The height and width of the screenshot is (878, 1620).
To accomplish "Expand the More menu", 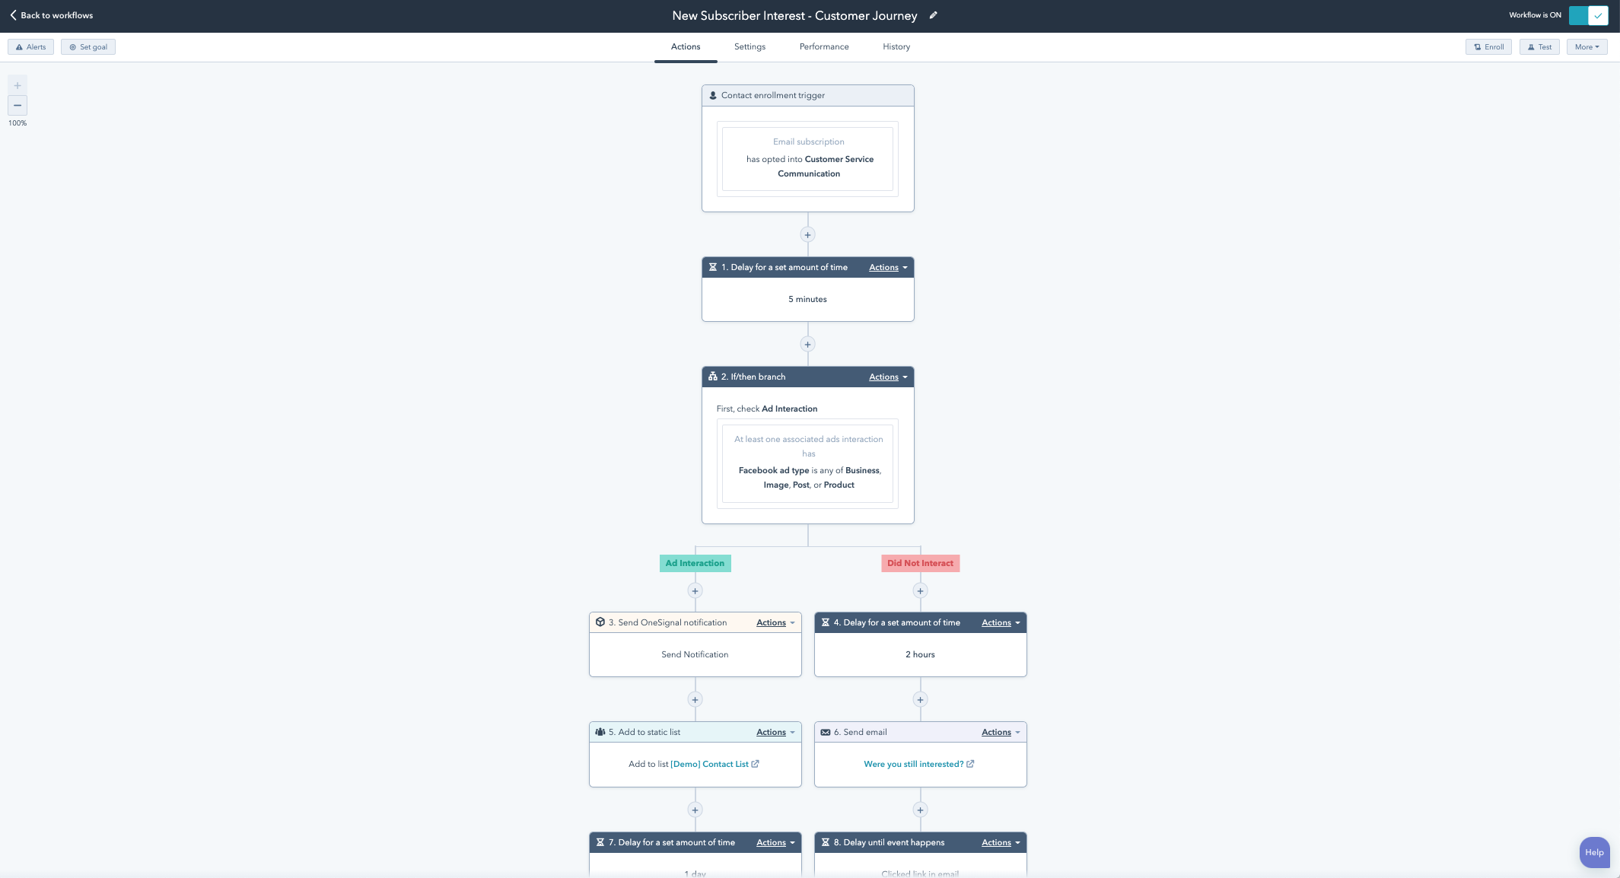I will (x=1587, y=47).
